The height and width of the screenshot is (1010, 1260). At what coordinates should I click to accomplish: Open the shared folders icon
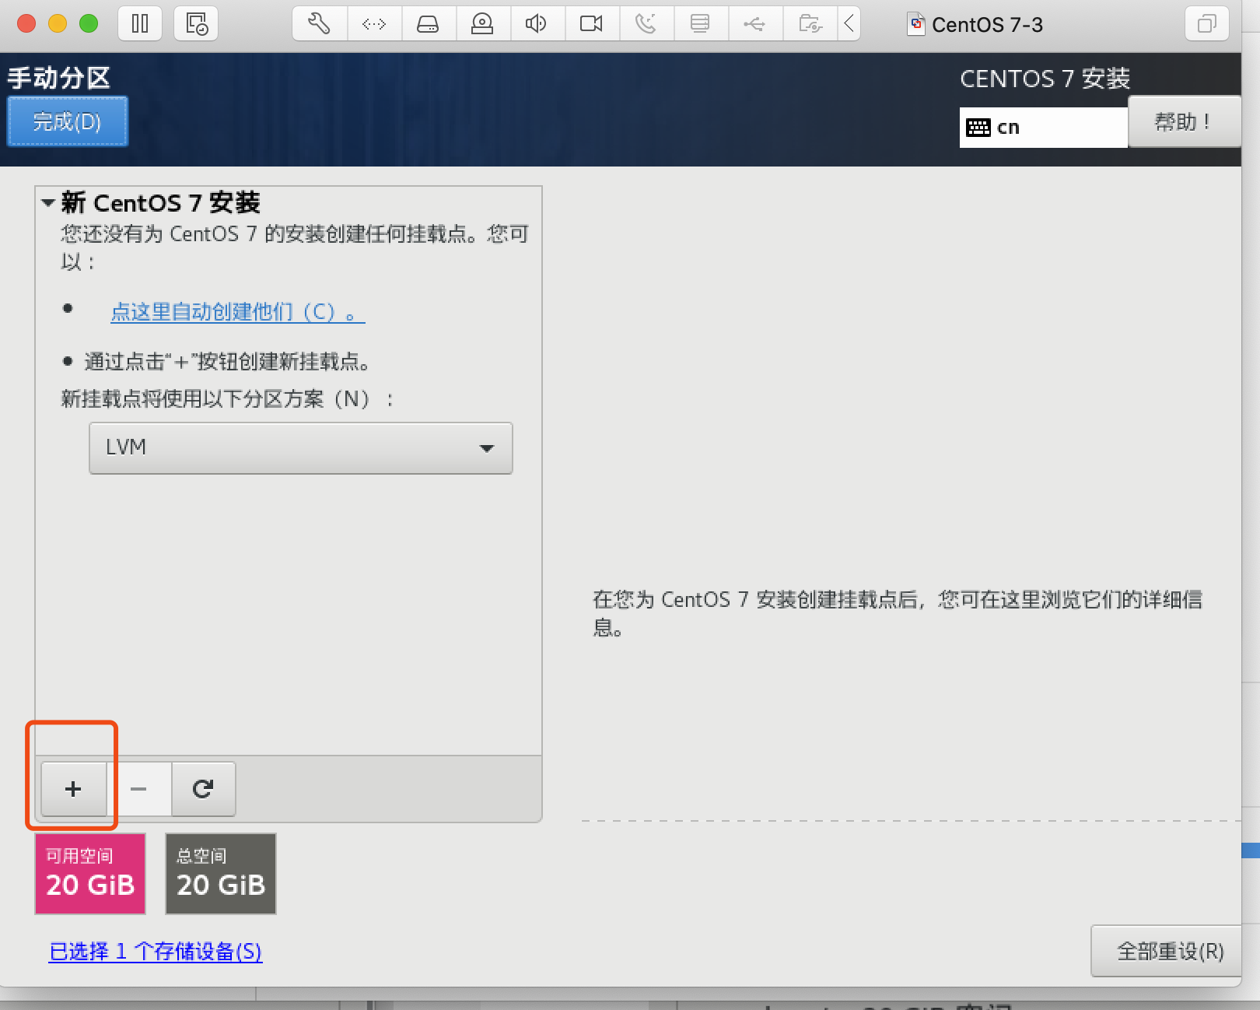[x=810, y=24]
